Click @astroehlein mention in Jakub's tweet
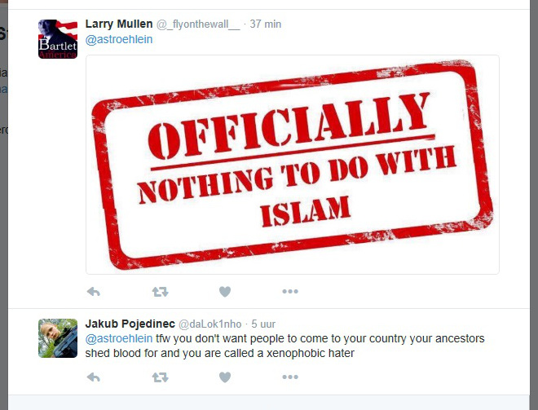Viewport: 538px width, 410px height. tap(119, 338)
